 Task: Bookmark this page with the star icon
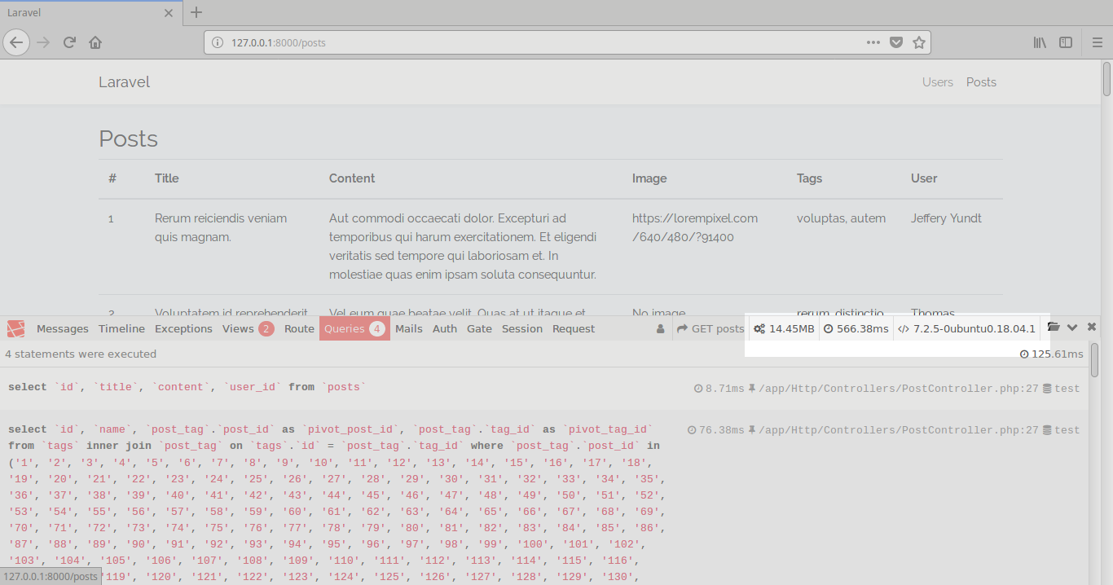919,42
